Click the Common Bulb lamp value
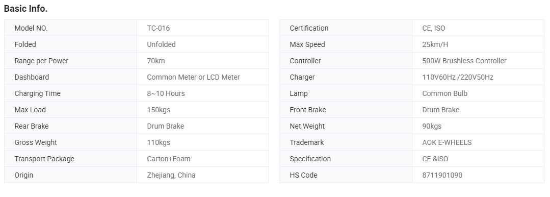 click(x=445, y=93)
